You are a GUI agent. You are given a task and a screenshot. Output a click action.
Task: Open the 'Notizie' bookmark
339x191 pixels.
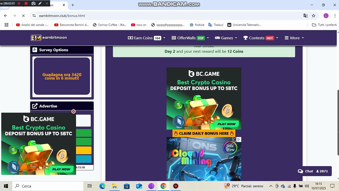pyautogui.click(x=197, y=25)
